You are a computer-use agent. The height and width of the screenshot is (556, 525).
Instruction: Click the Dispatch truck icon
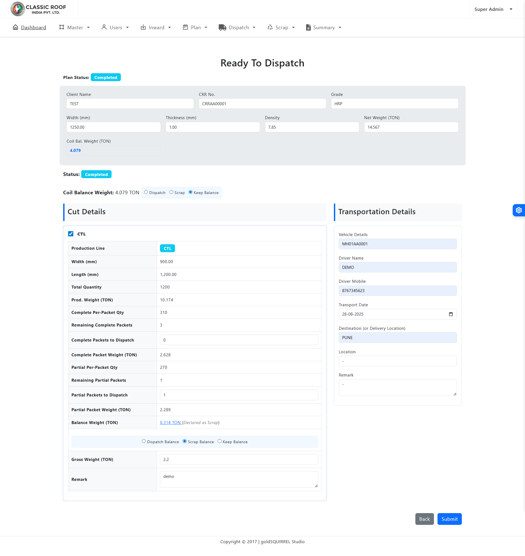(222, 27)
